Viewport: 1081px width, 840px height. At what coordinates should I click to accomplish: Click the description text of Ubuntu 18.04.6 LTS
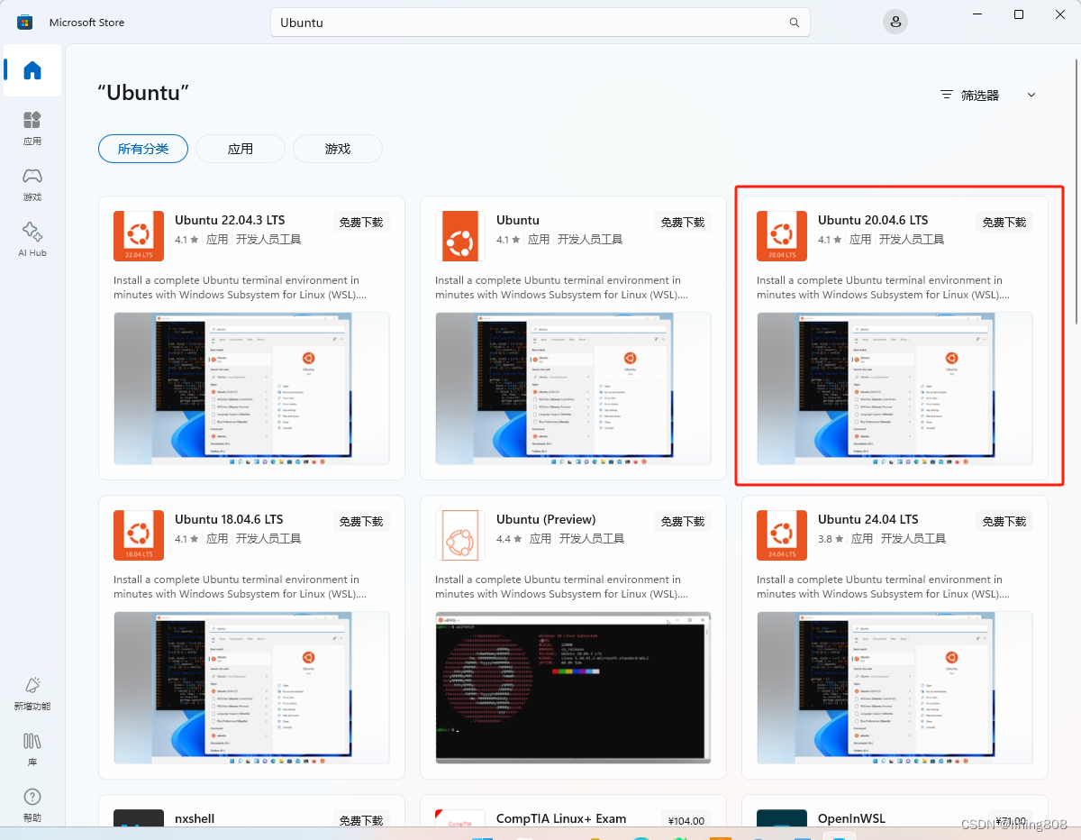[x=240, y=587]
